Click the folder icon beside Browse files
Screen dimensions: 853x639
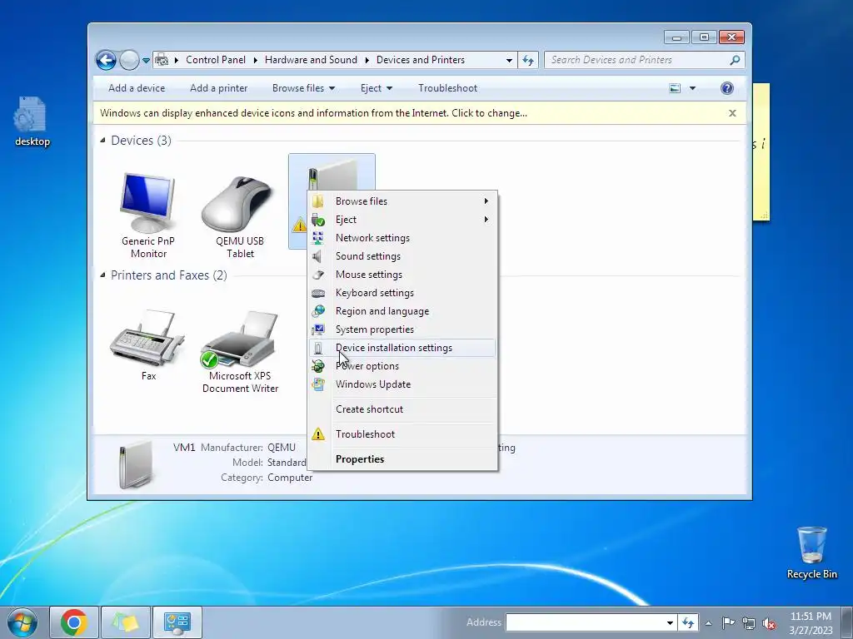pos(318,201)
